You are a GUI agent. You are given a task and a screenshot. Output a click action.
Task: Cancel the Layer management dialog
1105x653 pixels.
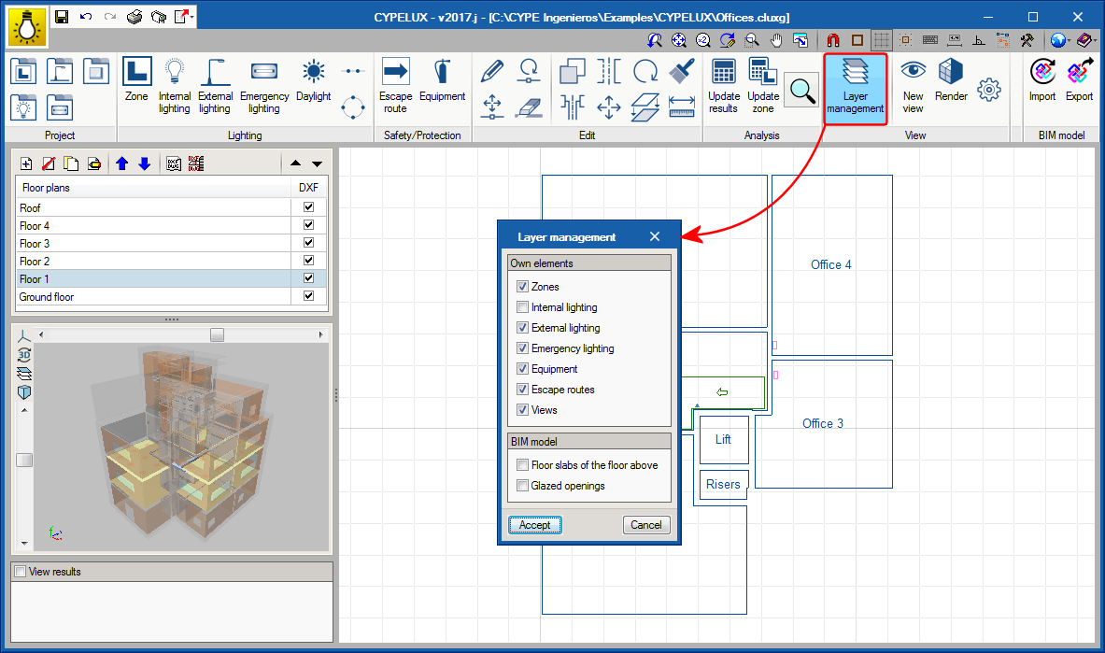click(x=645, y=525)
